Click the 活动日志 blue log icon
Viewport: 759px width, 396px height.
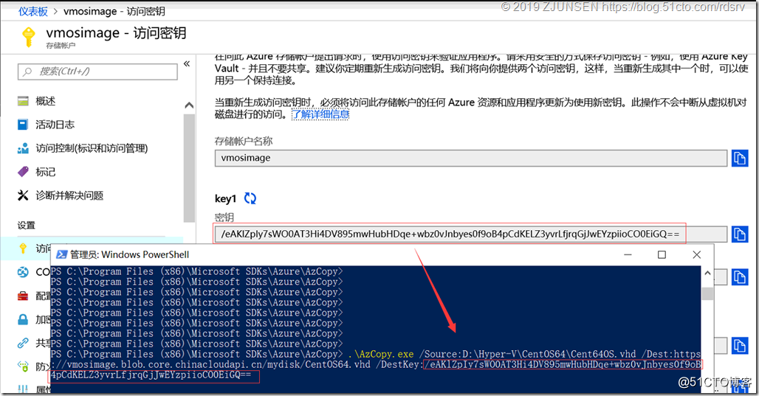point(23,125)
